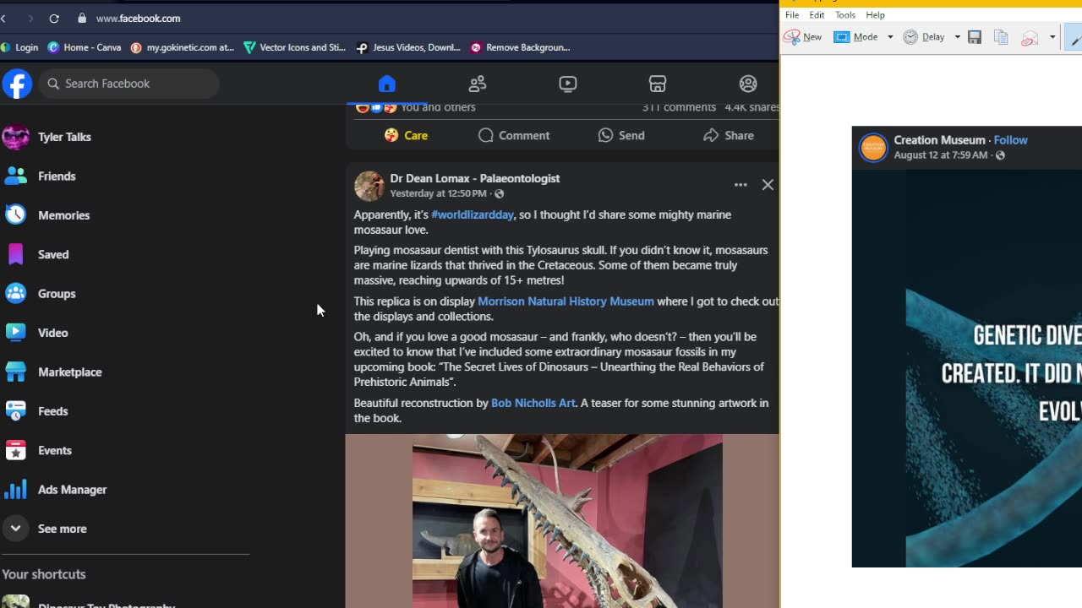Click the Send button on post
Image resolution: width=1082 pixels, height=608 pixels.
(621, 135)
